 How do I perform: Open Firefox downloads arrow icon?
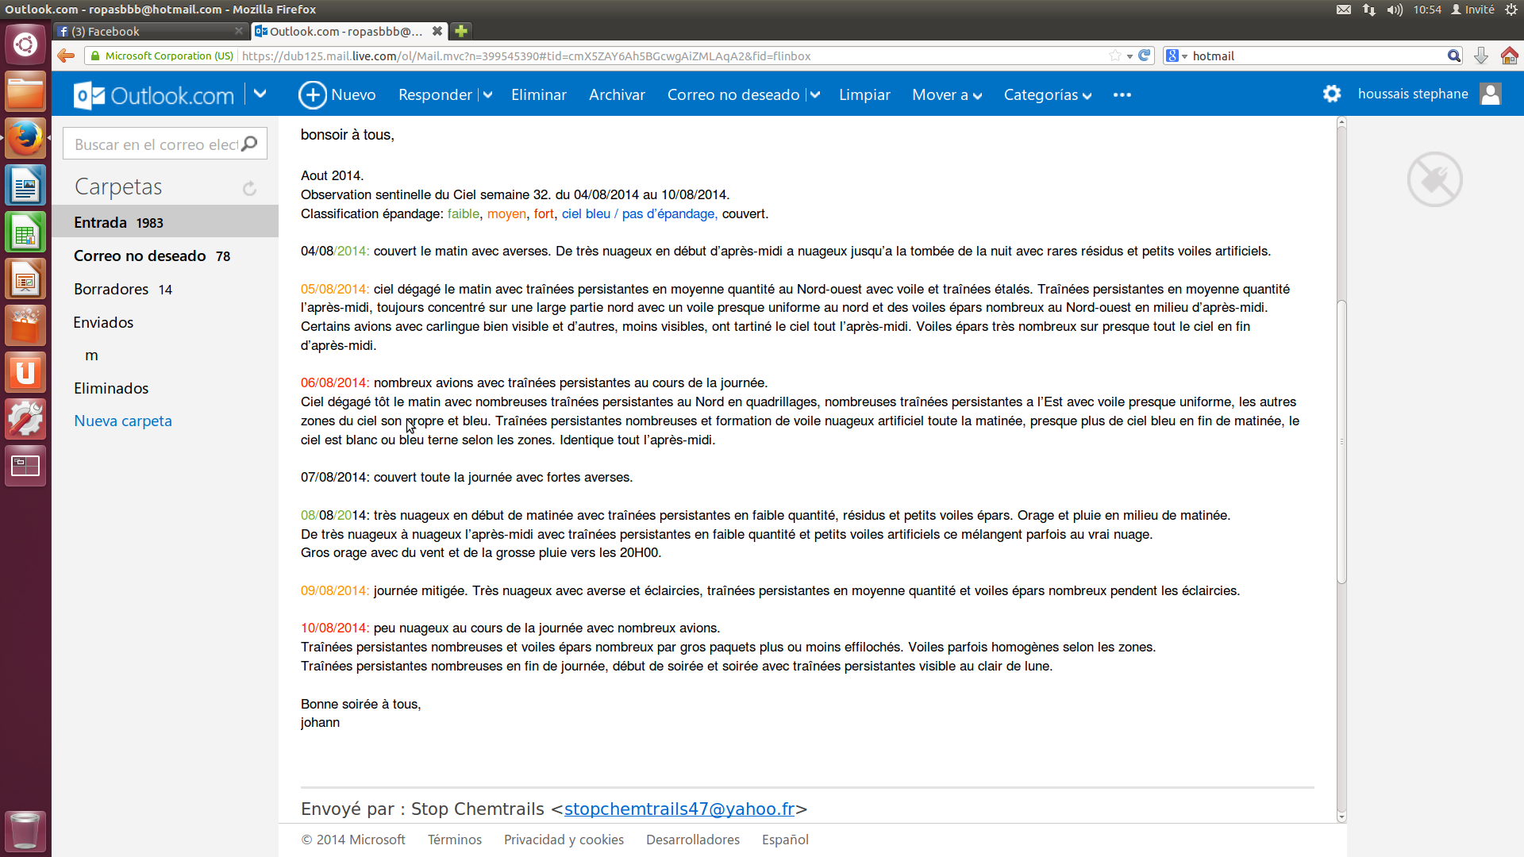pyautogui.click(x=1481, y=56)
